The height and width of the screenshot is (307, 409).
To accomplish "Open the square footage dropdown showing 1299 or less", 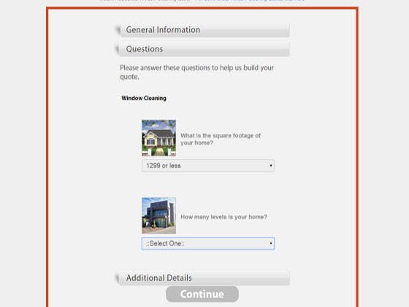I will 208,166.
